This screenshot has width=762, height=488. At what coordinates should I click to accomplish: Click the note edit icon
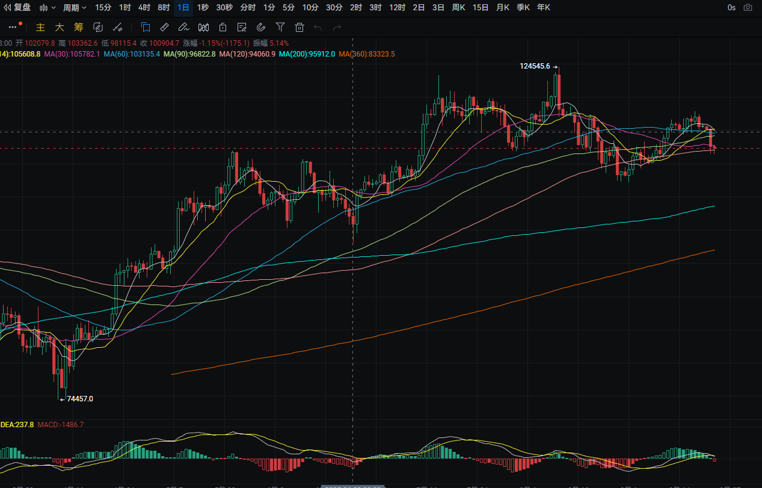[x=242, y=27]
